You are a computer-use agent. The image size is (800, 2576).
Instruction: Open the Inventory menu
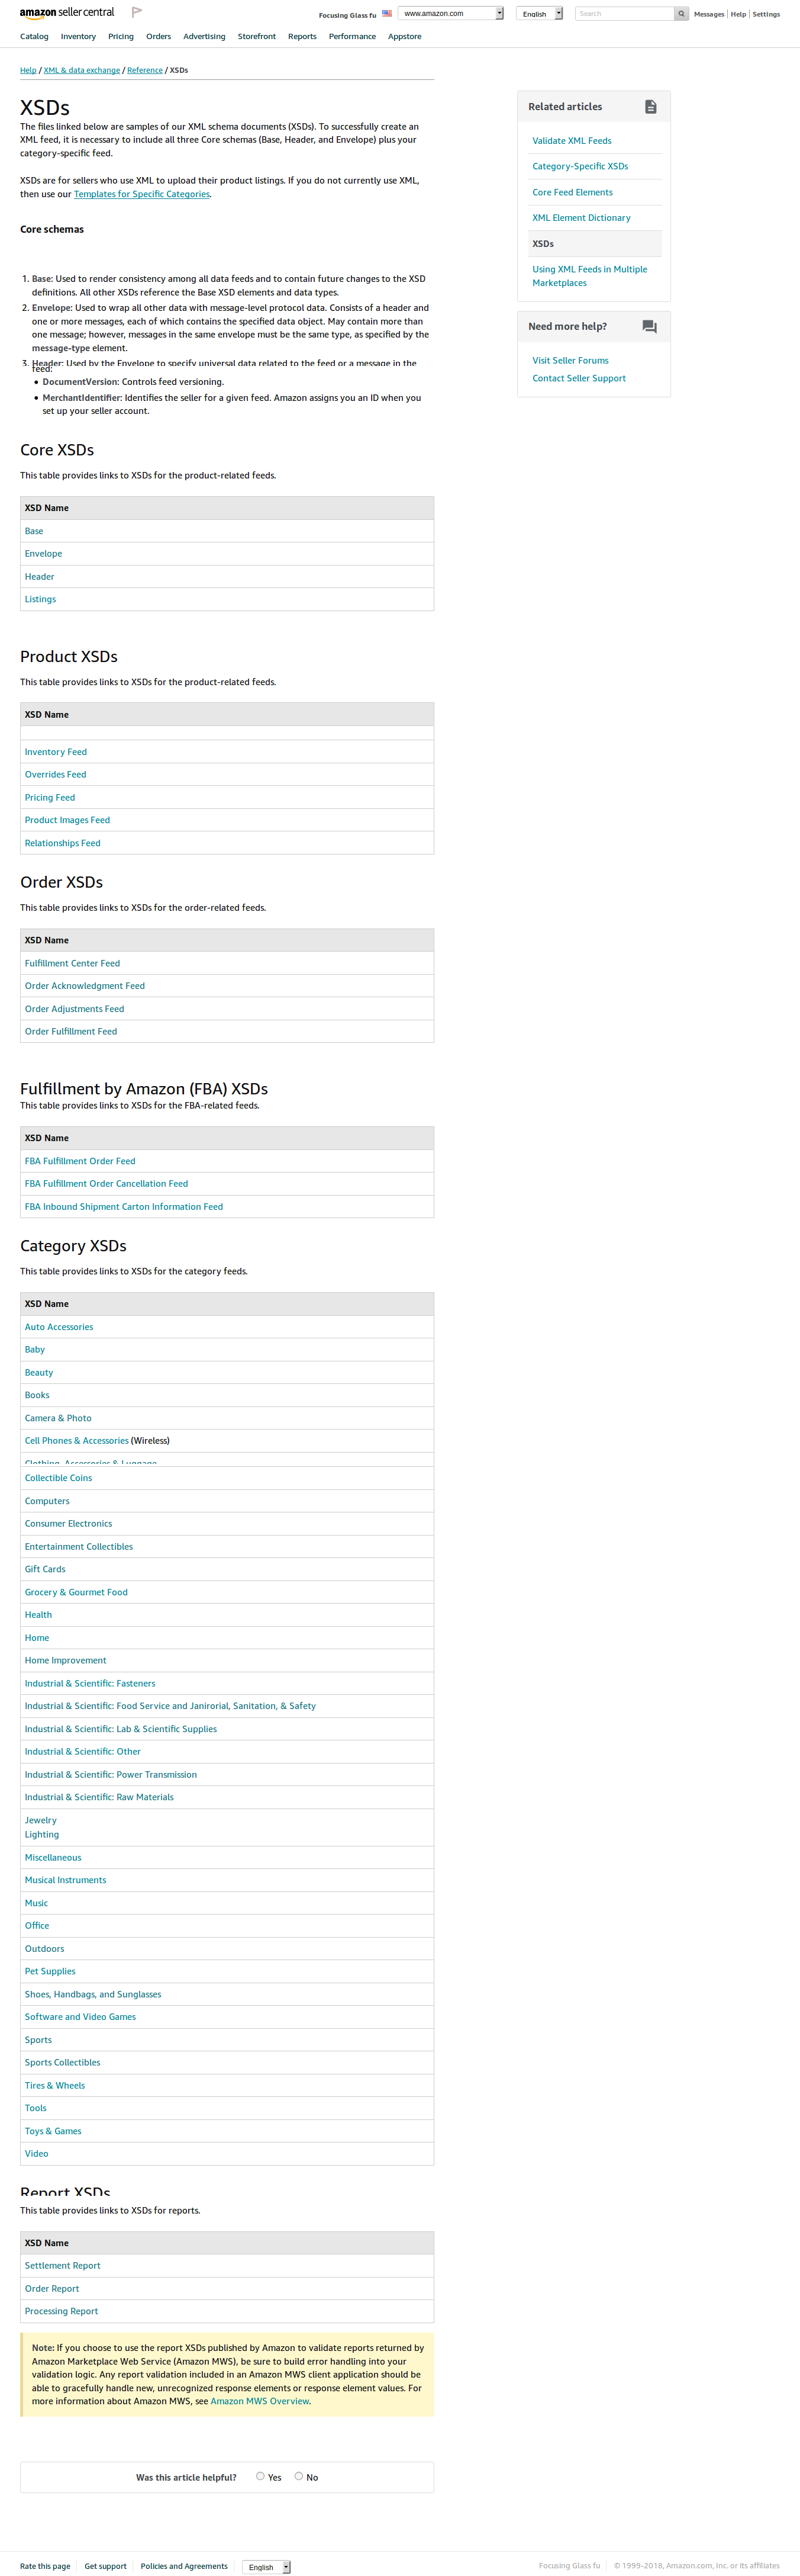pyautogui.click(x=78, y=37)
